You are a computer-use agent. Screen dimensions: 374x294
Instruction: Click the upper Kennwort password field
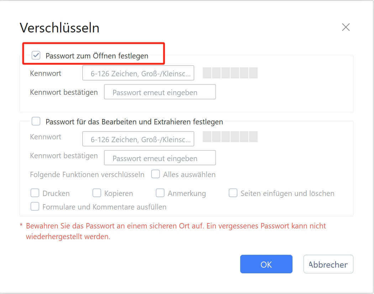[x=138, y=73]
